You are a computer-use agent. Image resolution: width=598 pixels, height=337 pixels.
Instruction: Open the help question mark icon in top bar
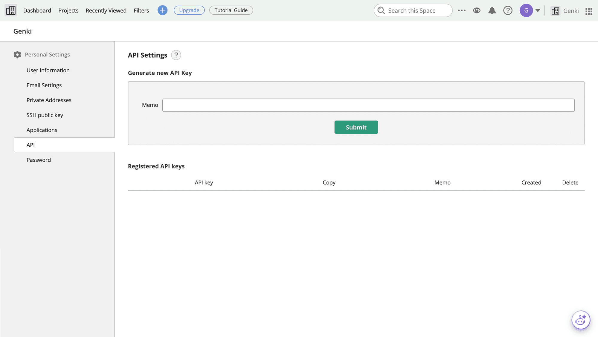tap(508, 10)
